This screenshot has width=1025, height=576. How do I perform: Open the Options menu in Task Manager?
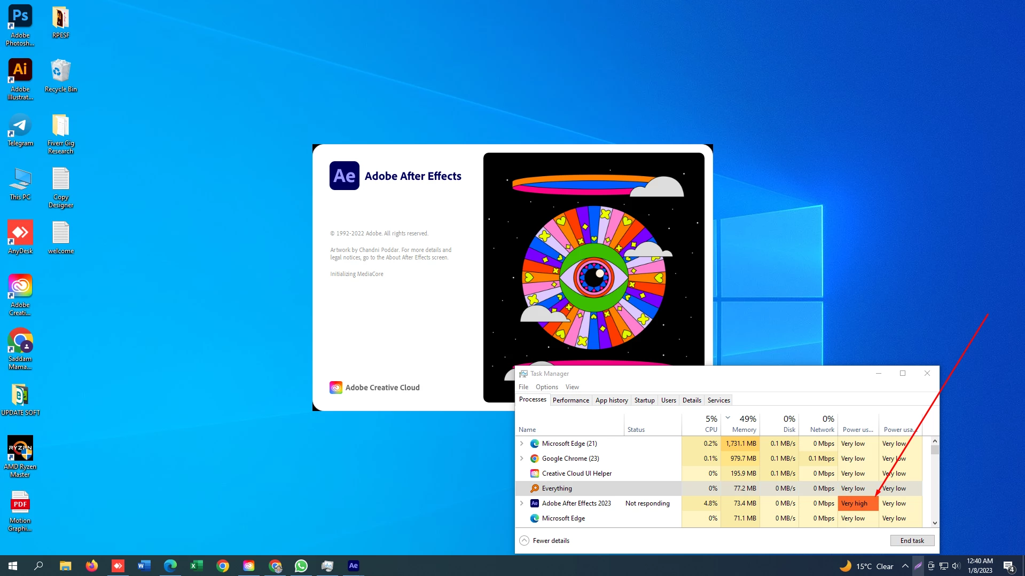click(x=547, y=387)
